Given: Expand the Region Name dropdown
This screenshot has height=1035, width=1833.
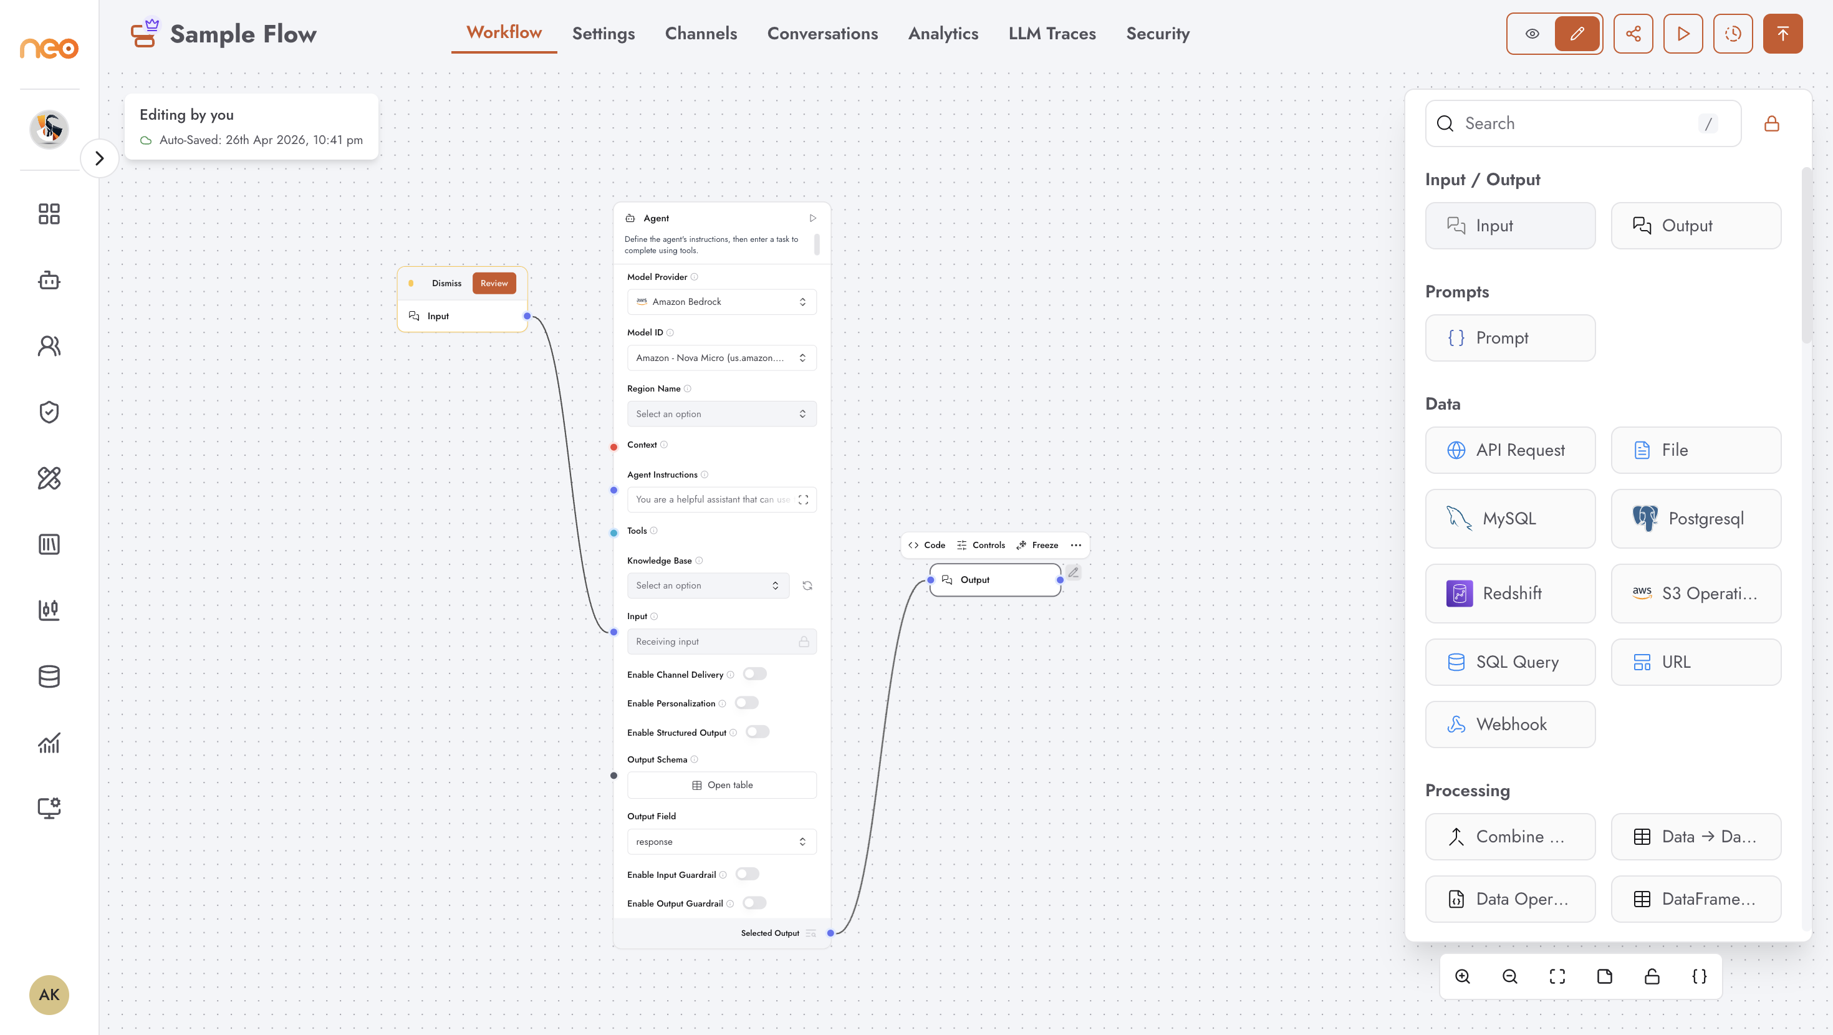Looking at the screenshot, I should (x=721, y=413).
